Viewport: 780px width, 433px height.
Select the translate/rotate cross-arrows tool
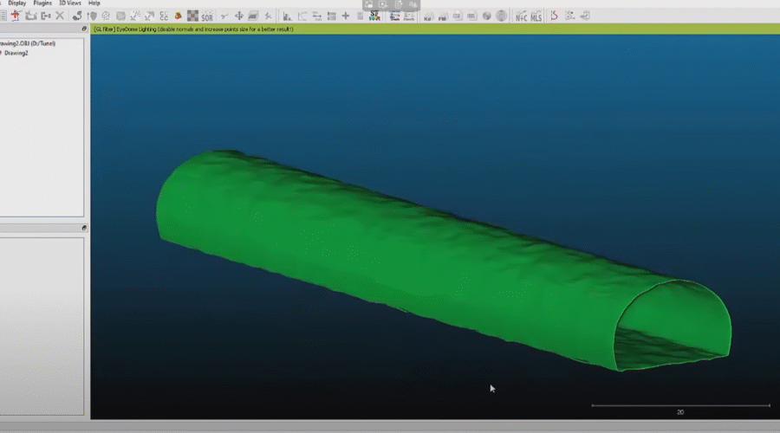click(x=239, y=16)
